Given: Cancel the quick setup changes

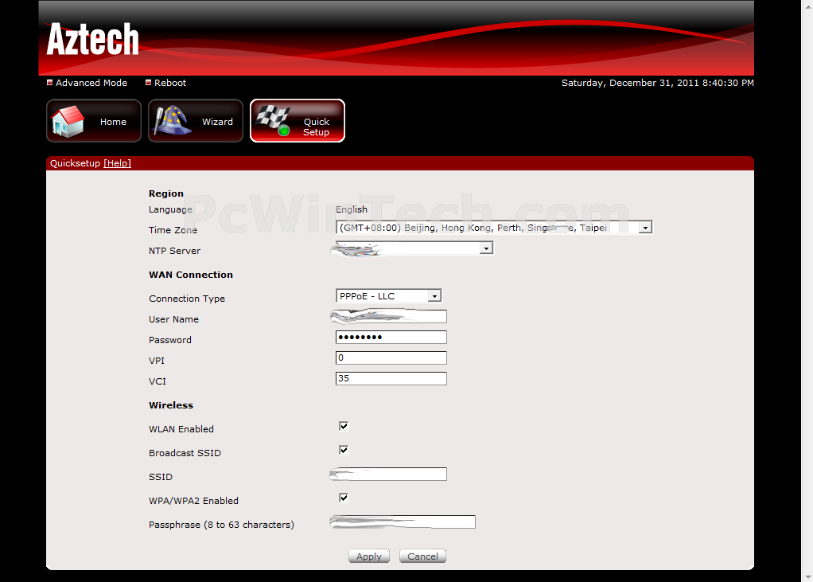Looking at the screenshot, I should tap(422, 556).
